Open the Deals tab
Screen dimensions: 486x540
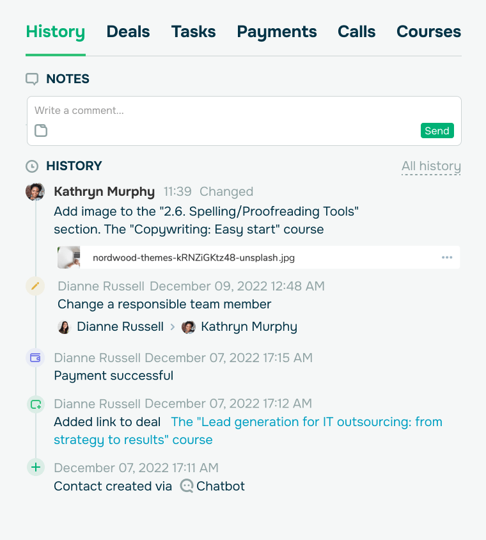tap(128, 32)
